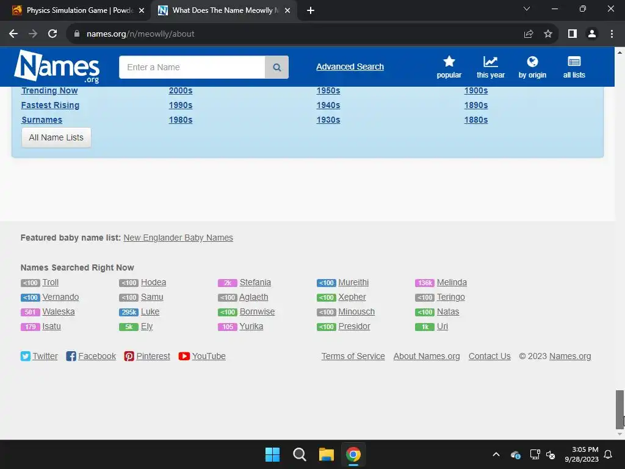
Task: Click the search magnifier button
Action: (x=276, y=67)
